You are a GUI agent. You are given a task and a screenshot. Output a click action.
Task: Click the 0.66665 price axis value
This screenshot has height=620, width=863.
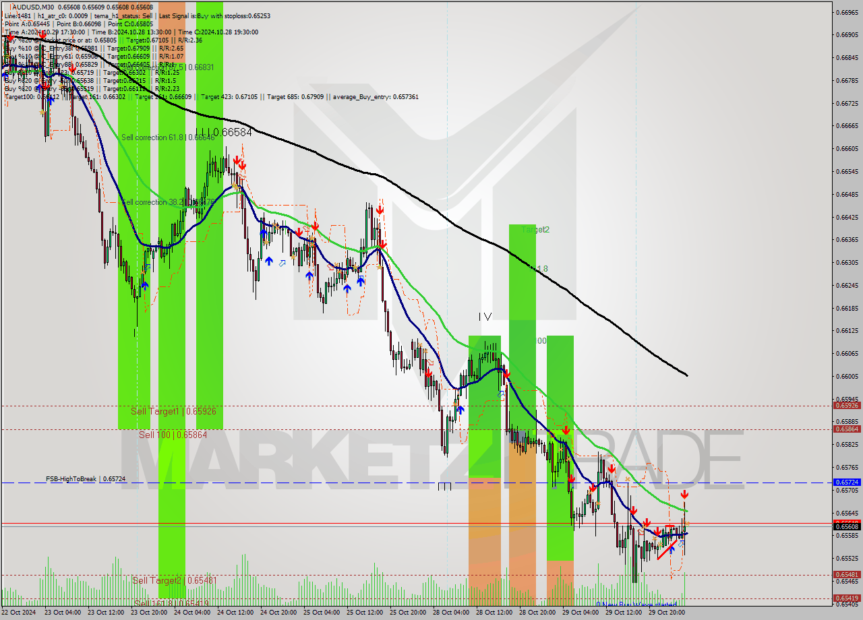(x=847, y=126)
